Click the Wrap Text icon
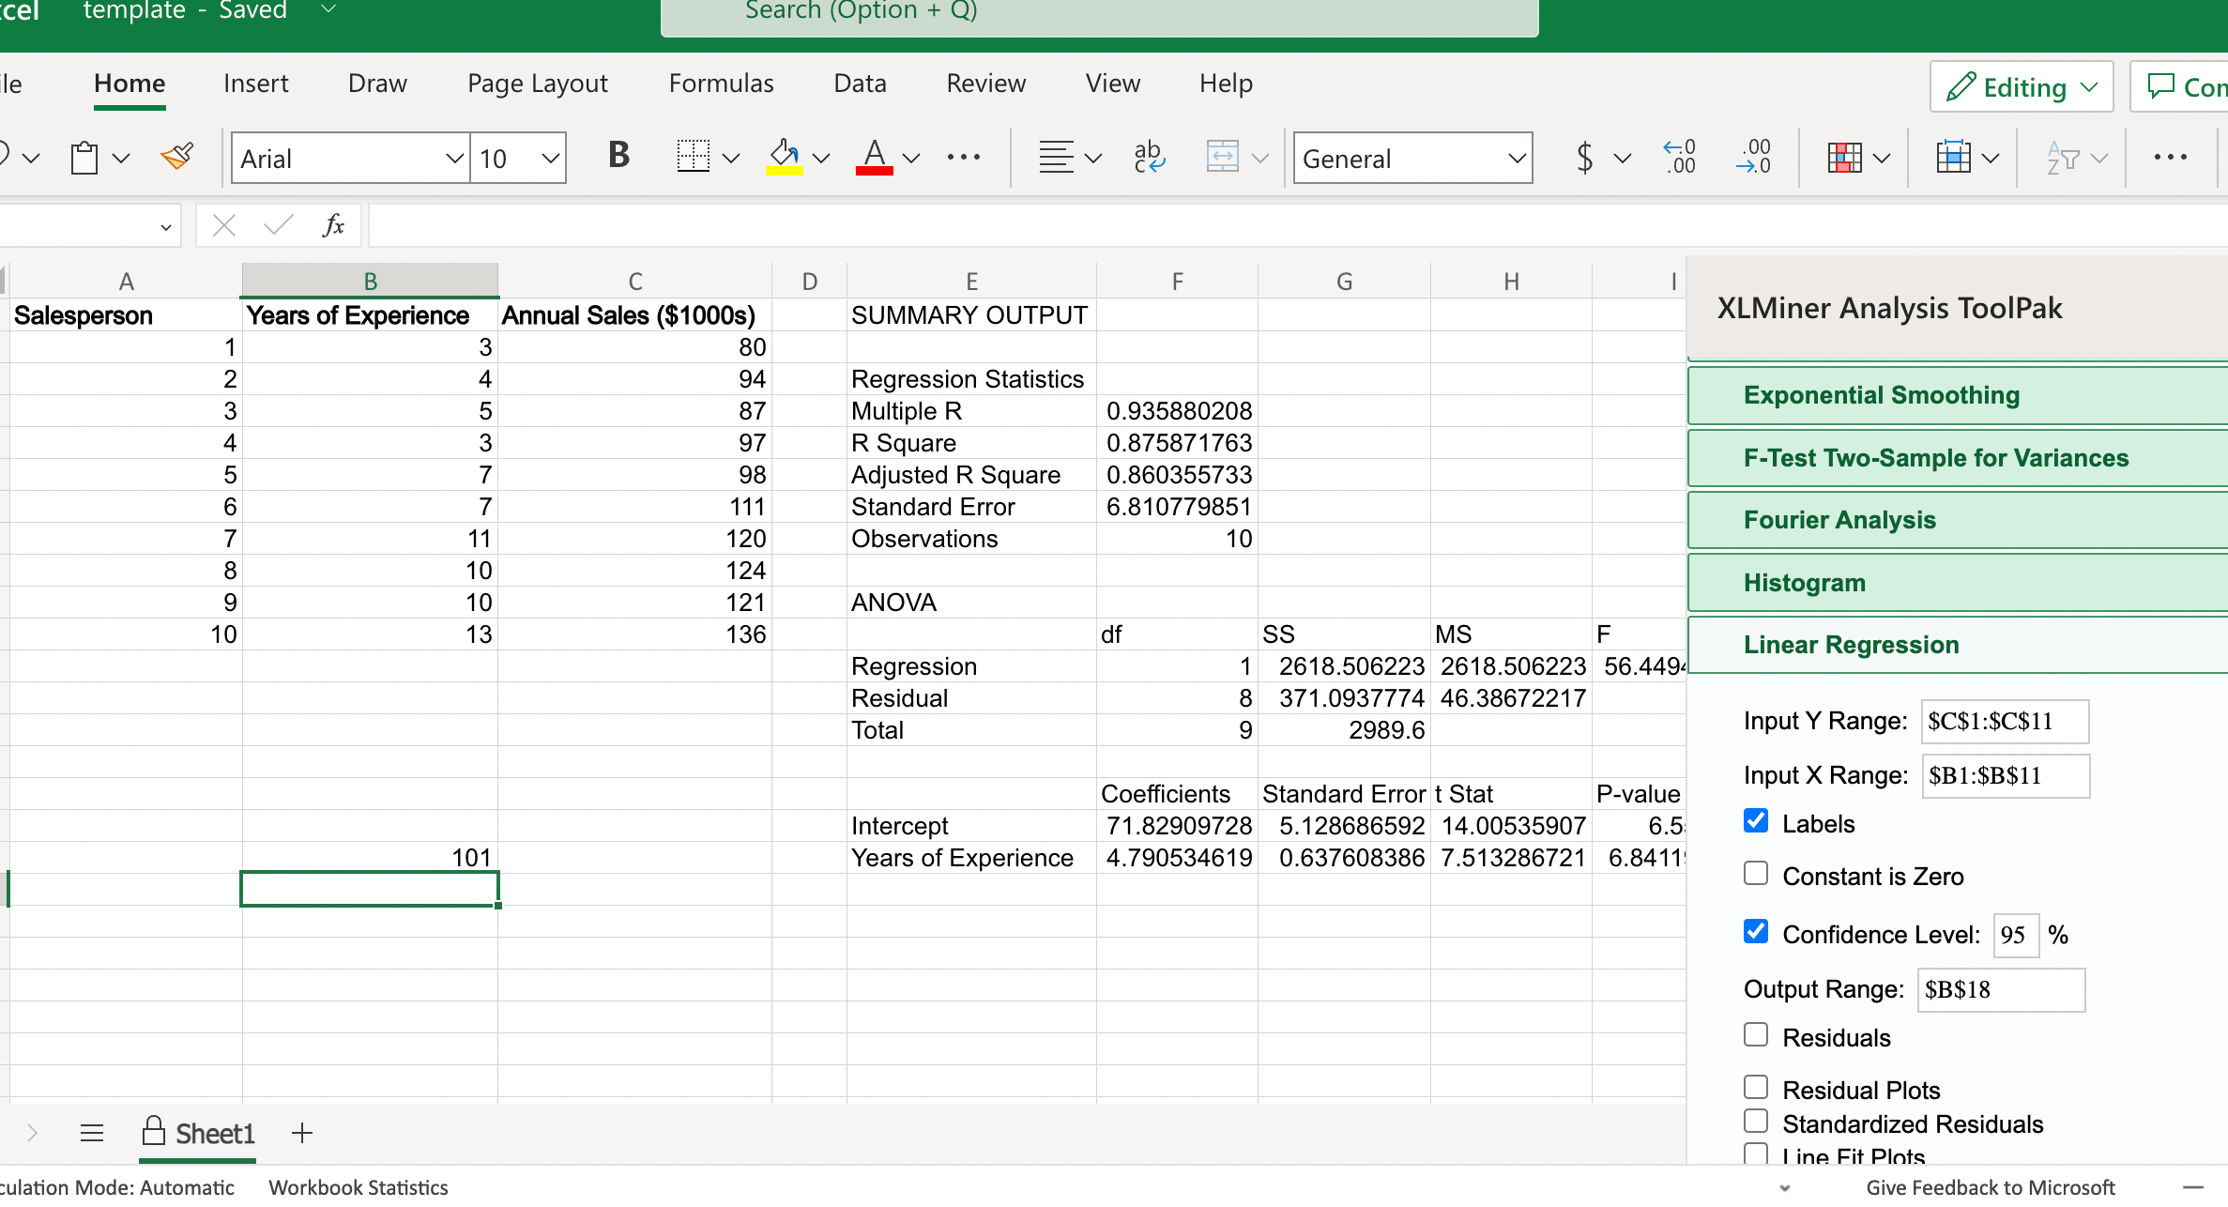Screen dimensions: 2228x1207 pos(1149,157)
